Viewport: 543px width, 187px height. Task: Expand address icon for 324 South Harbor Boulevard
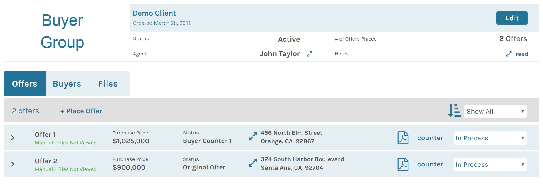point(253,163)
